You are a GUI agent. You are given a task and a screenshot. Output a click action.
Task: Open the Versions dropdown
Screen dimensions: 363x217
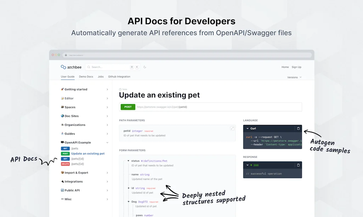[x=294, y=77]
